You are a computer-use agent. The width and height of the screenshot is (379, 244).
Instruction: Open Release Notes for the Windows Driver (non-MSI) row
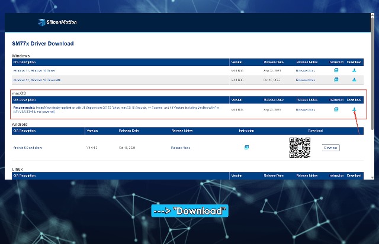[x=306, y=71]
